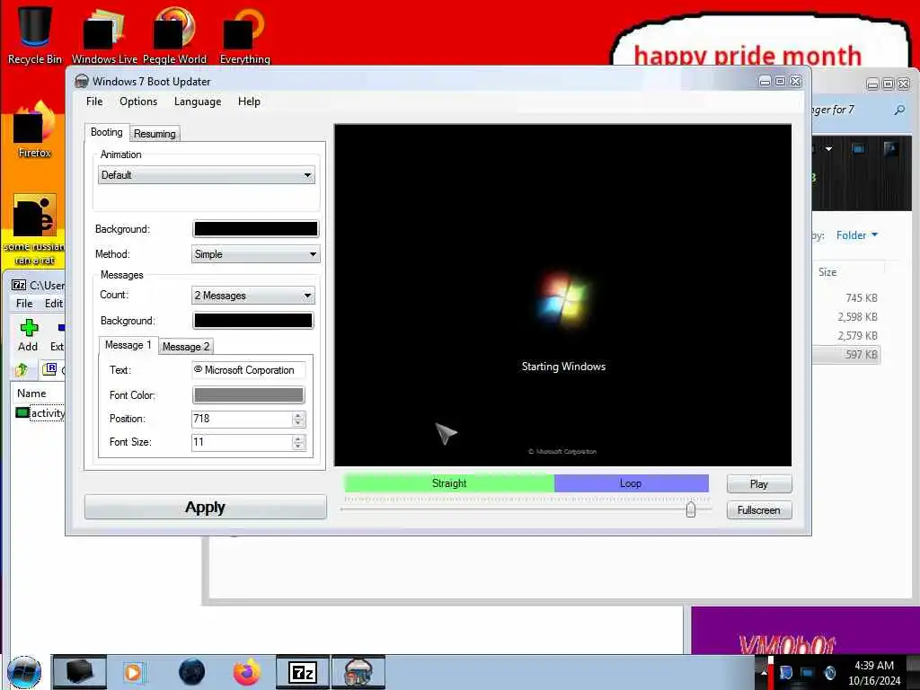The height and width of the screenshot is (690, 920).
Task: Click the animation frame slider thumb
Action: [x=691, y=509]
